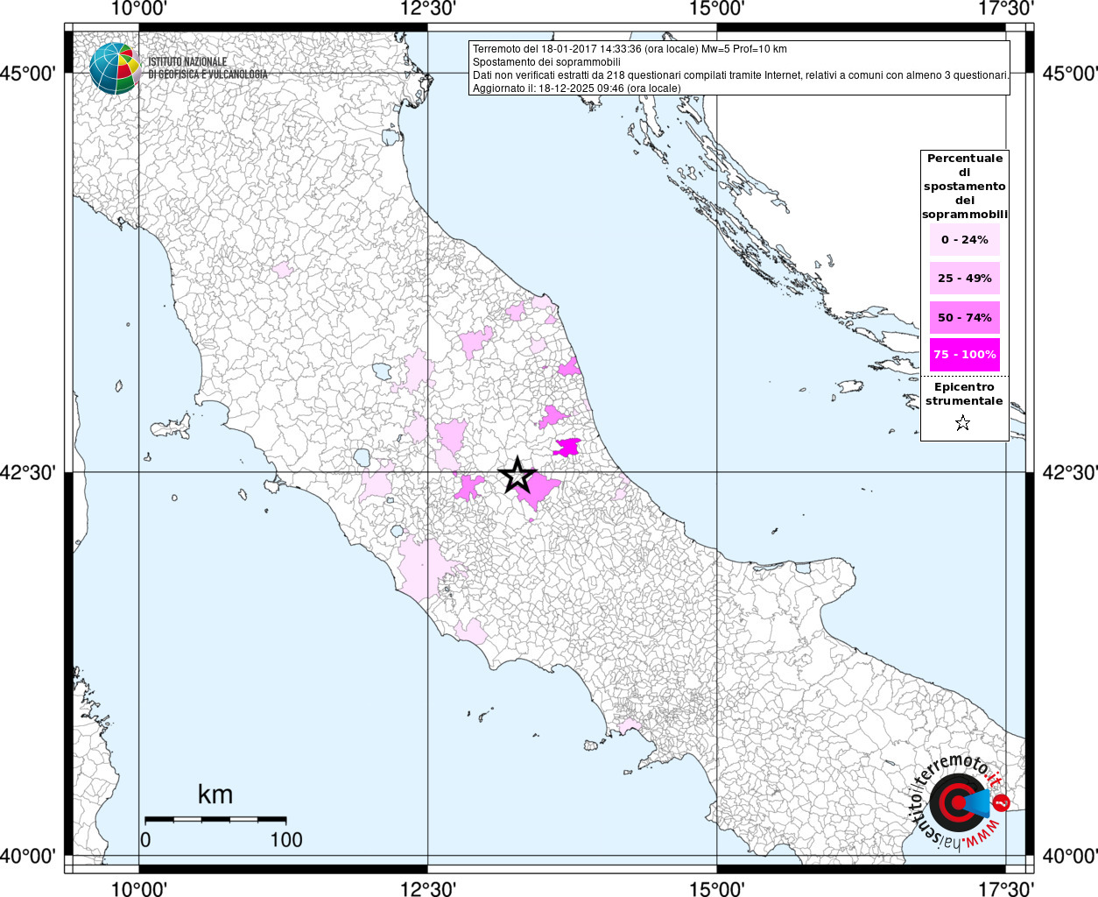Click the epicenter star on the map
This screenshot has width=1098, height=897.
coord(517,475)
